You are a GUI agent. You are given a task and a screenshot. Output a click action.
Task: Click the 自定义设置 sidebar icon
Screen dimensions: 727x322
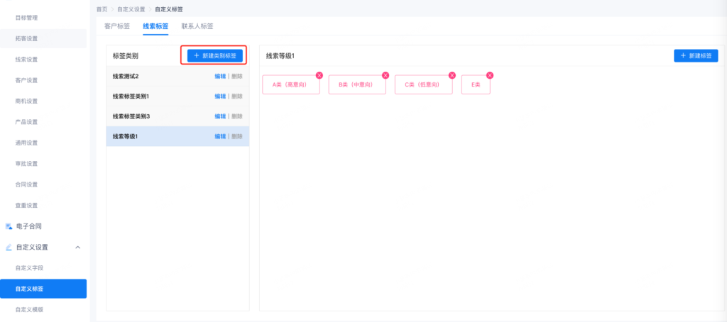[x=9, y=248]
